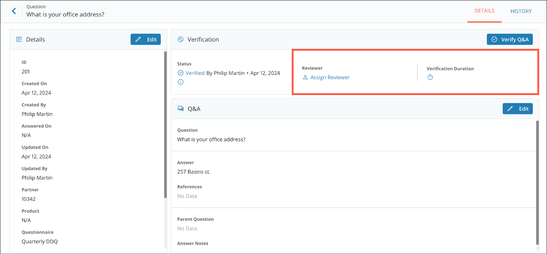
Task: Click By Philip Martin in the Status line
Action: [x=226, y=73]
